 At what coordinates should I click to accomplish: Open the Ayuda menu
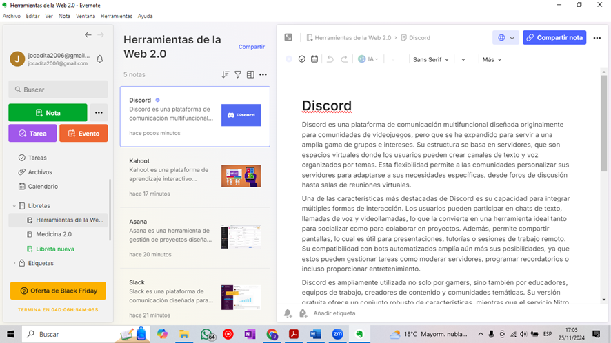145,16
